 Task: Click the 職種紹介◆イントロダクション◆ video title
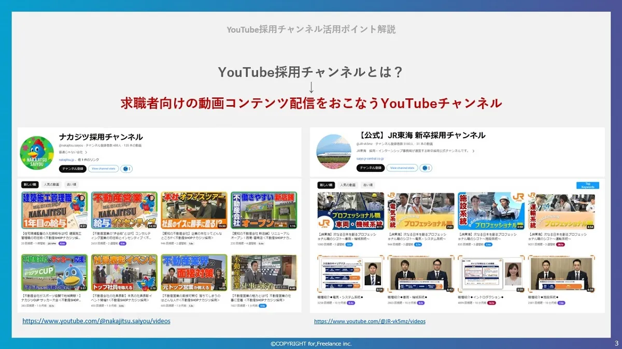coord(482,298)
